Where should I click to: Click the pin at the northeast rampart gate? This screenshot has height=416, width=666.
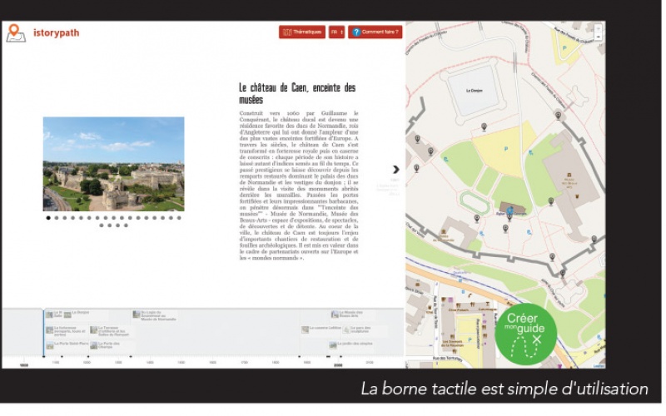click(558, 115)
